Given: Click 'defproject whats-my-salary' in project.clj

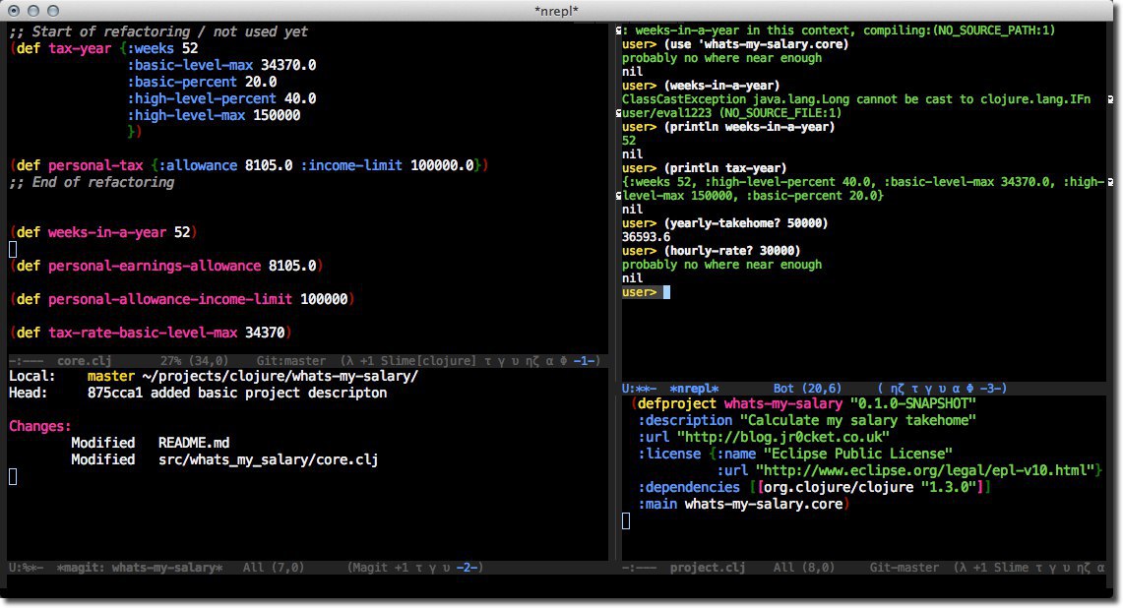Looking at the screenshot, I should click(x=740, y=404).
